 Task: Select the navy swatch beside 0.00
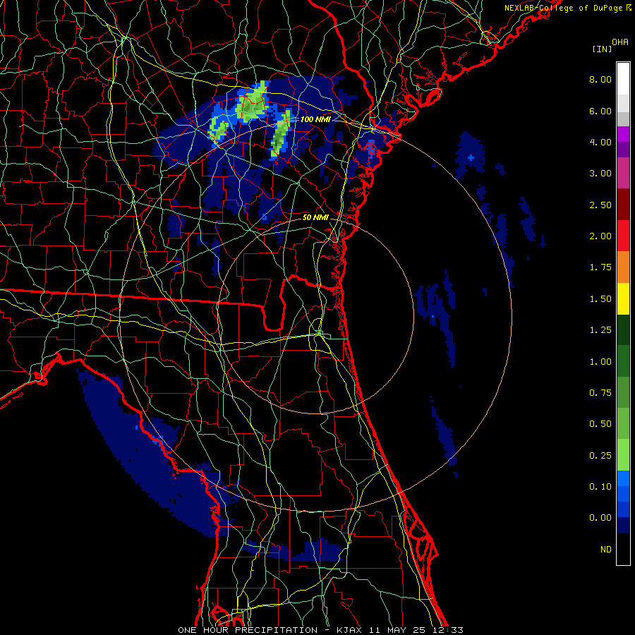tap(623, 526)
